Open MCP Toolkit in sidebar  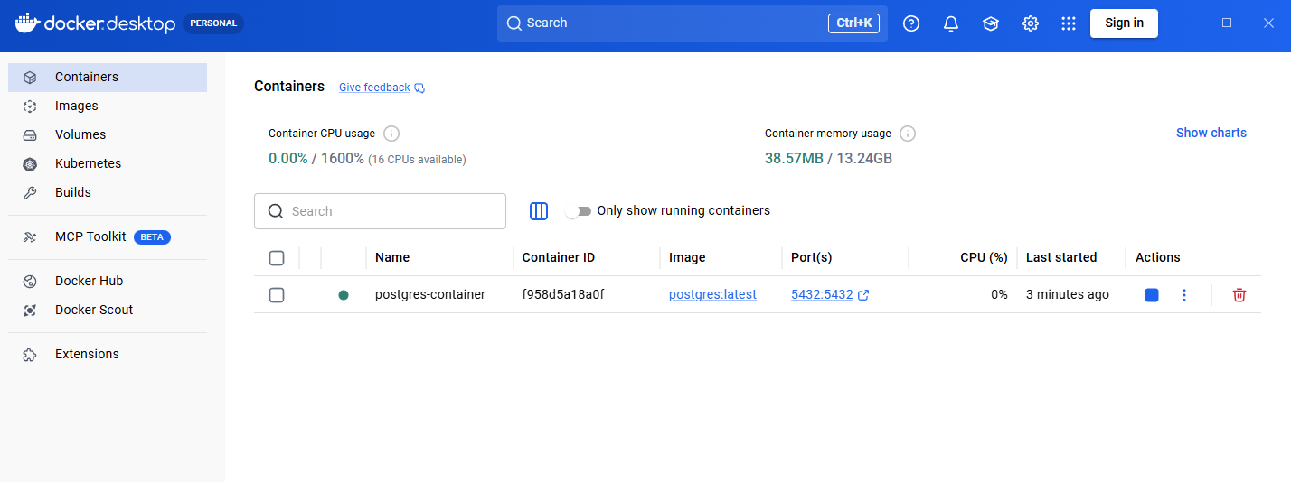(108, 237)
